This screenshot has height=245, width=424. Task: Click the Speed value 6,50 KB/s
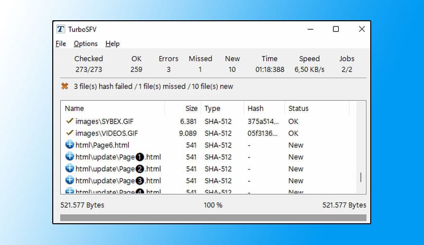309,69
